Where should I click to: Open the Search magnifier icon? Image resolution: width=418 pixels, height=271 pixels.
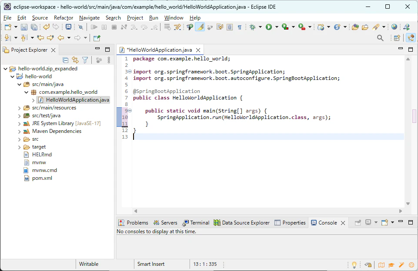click(x=380, y=38)
